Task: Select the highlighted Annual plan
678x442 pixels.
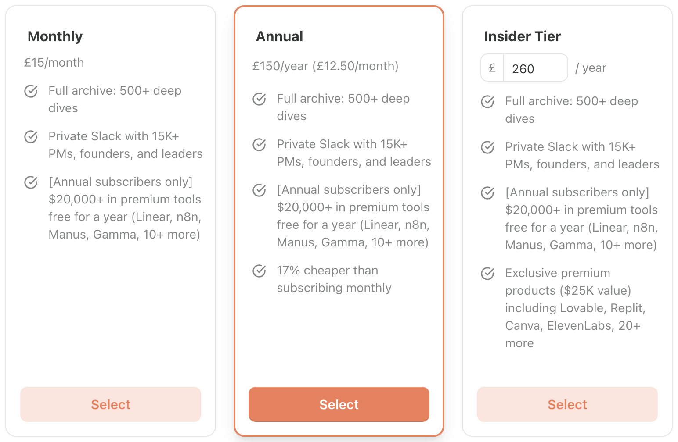Action: (x=339, y=404)
